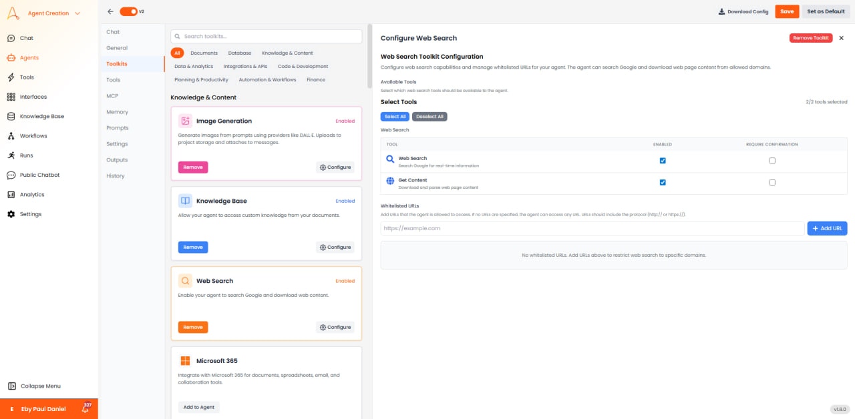Open the Agent Creation dropdown
This screenshot has height=419, width=855.
[49, 13]
